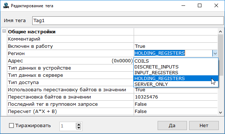Select Тип данных в сервере row
Screen dimensions: 225x134
[70, 75]
